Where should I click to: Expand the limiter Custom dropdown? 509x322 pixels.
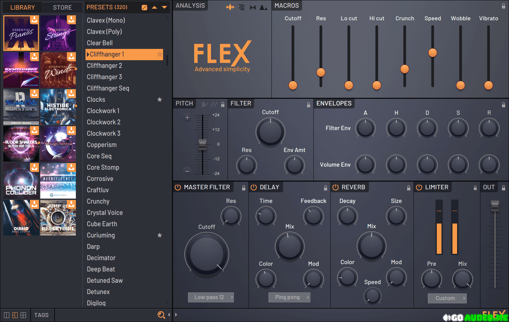(x=447, y=298)
